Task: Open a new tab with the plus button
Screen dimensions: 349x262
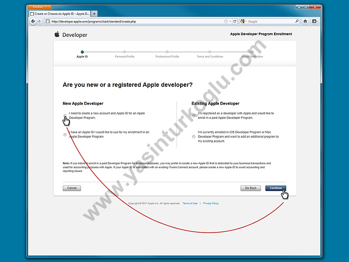Action: (94, 14)
